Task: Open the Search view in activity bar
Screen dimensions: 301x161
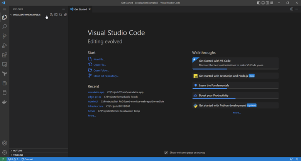Action: point(4,27)
